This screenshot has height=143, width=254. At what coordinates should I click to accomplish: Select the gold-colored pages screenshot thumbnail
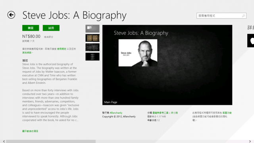click(x=92, y=38)
